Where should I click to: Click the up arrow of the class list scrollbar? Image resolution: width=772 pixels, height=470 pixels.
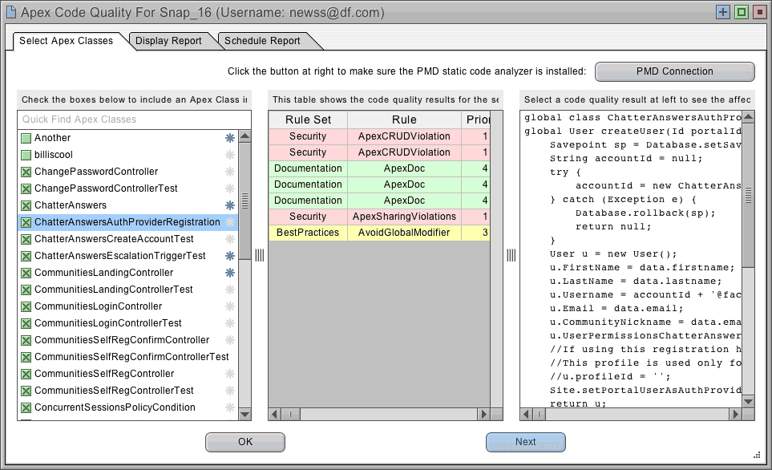(x=245, y=136)
